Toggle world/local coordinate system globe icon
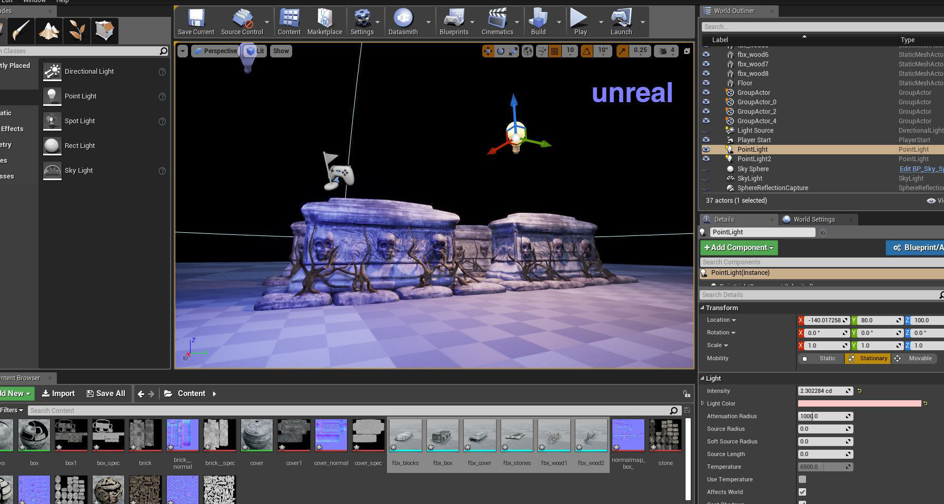The width and height of the screenshot is (944, 504). (528, 51)
